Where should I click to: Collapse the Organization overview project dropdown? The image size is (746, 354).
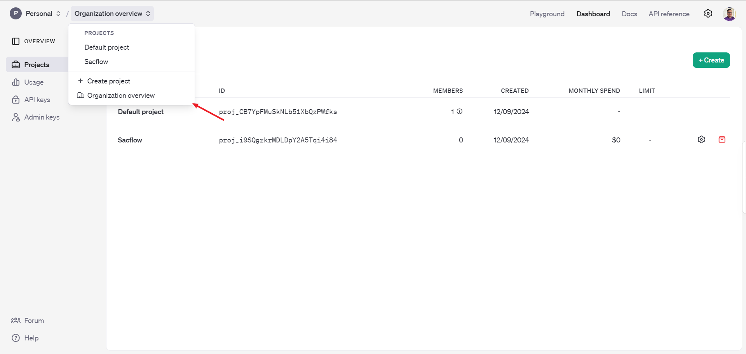112,14
